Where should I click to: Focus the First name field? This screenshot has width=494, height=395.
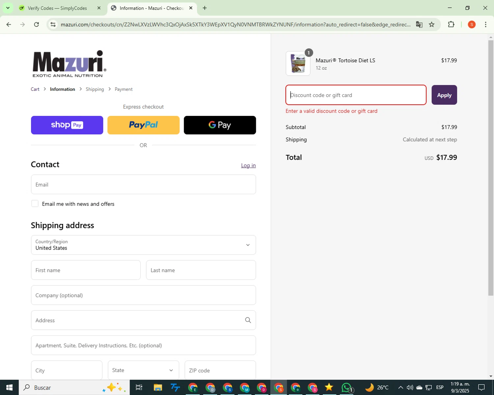(86, 270)
